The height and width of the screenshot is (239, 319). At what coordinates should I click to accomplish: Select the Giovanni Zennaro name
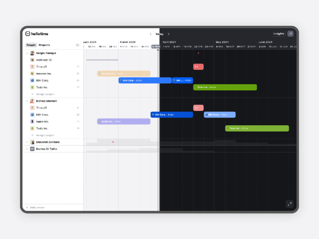(x=48, y=142)
